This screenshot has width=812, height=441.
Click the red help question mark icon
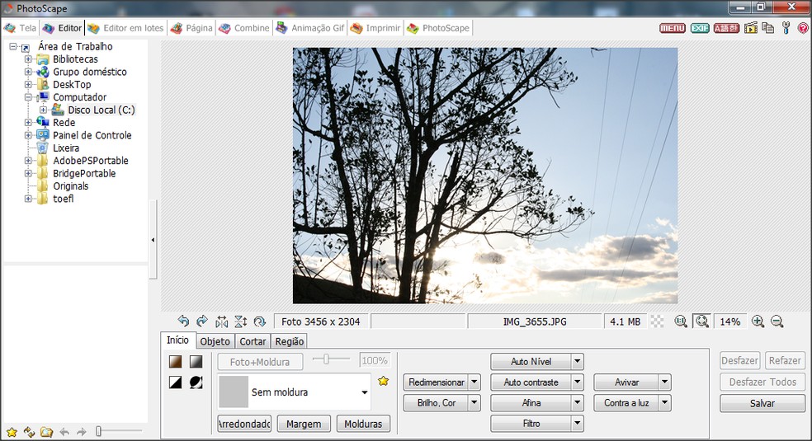[x=803, y=28]
